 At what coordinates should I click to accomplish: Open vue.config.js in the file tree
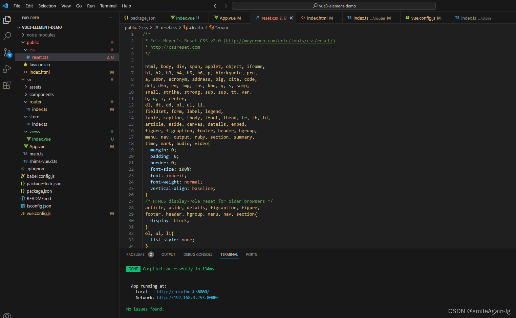pyautogui.click(x=39, y=213)
